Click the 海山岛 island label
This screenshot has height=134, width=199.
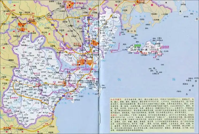pos(132,31)
